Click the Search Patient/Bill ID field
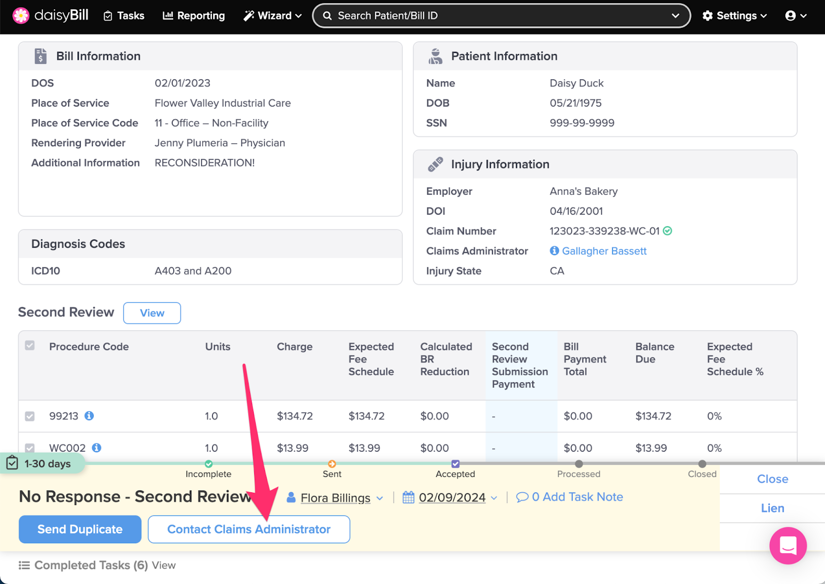825x584 pixels. tap(495, 15)
